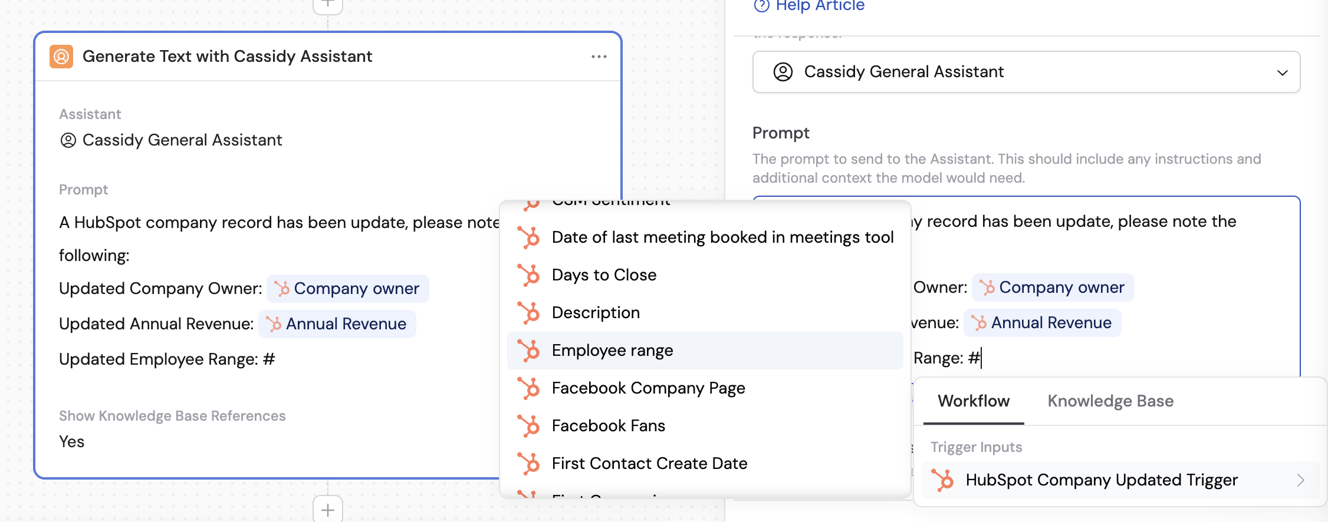
Task: Click the Updated Employee Range: # line in node
Action: click(167, 359)
